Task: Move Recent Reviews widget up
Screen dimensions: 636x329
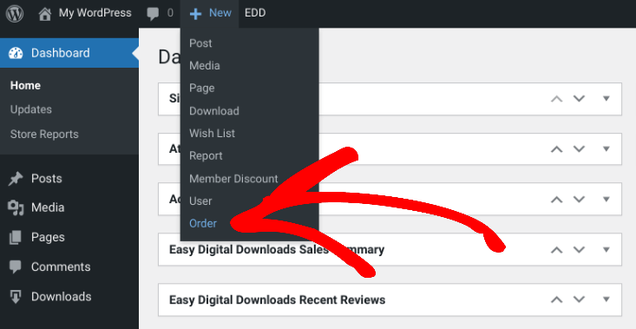Action: pyautogui.click(x=556, y=299)
